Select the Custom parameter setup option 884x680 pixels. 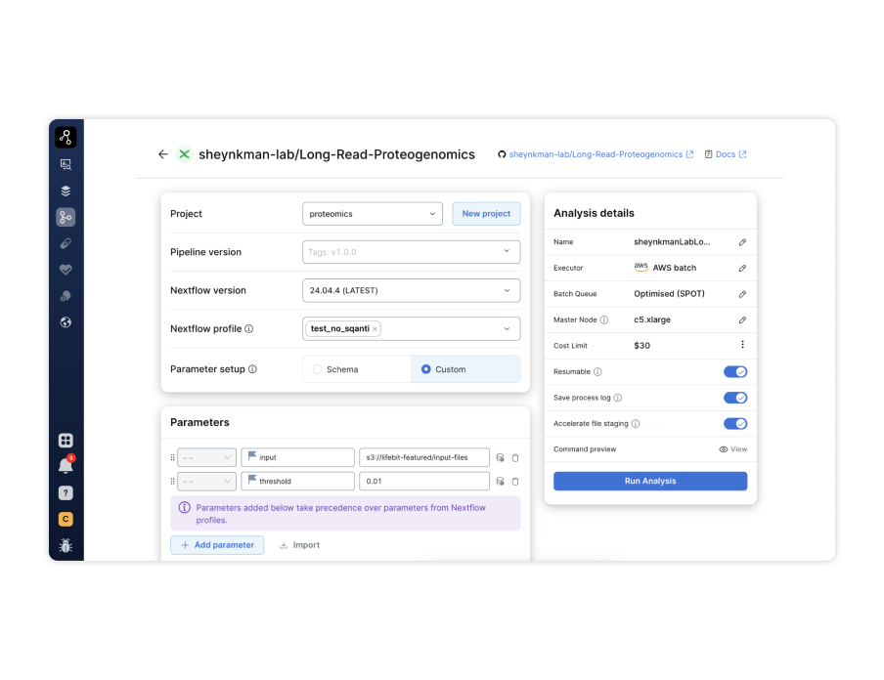[465, 369]
